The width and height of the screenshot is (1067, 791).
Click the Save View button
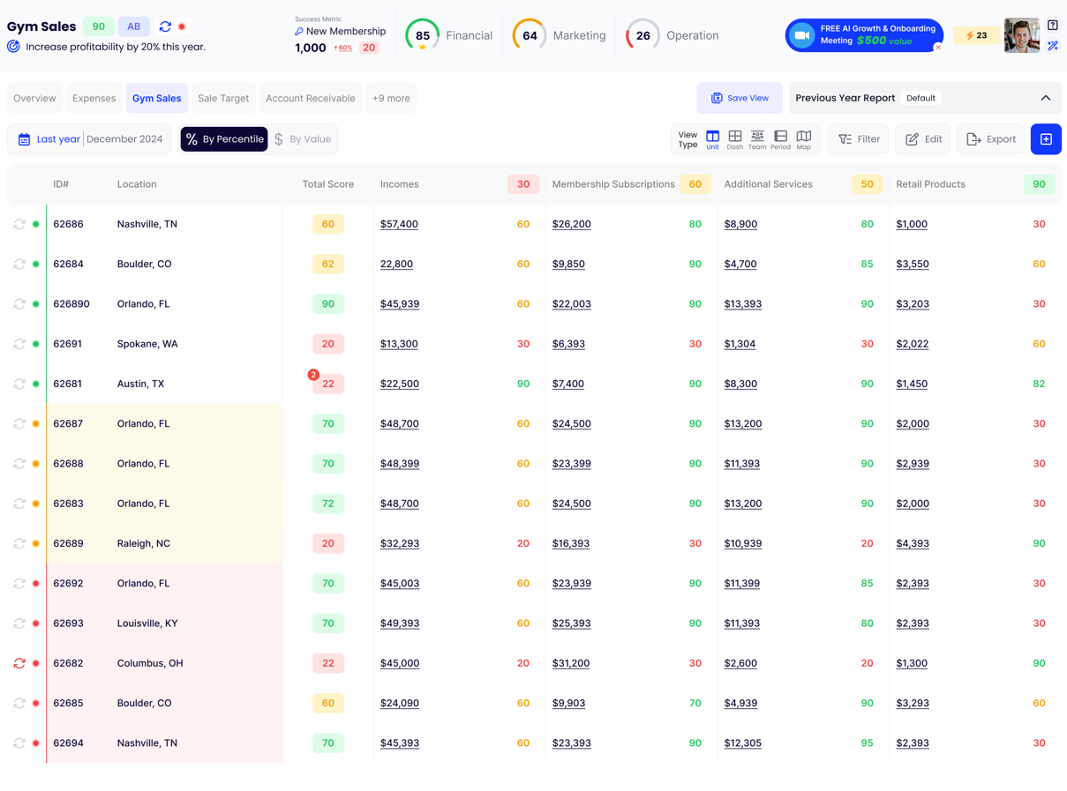pos(740,98)
